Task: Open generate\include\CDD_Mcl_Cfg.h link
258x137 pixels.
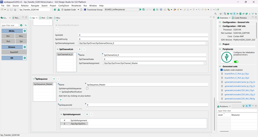Action: click(x=239, y=90)
